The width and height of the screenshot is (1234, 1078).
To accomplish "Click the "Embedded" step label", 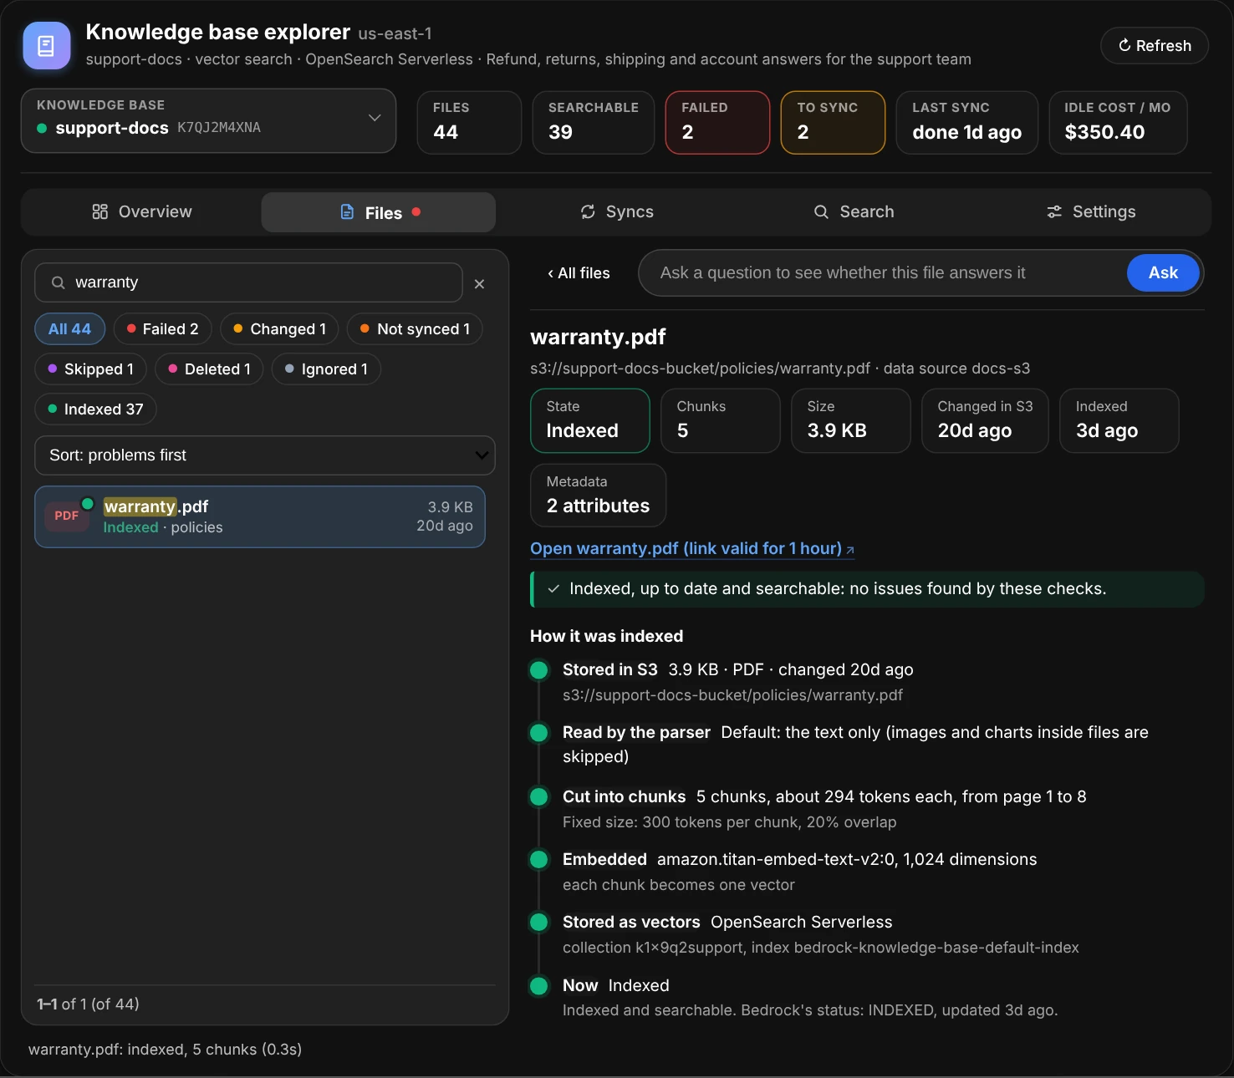I will click(604, 860).
